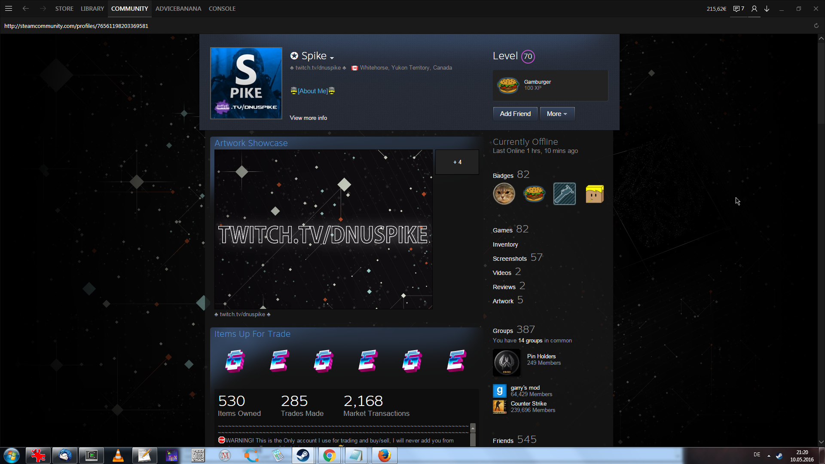Screen dimensions: 825x464
Task: Open the hamburger menu at top left
Action: (9, 9)
